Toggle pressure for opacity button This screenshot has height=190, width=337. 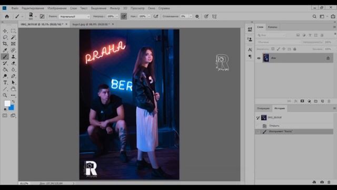coord(124,16)
